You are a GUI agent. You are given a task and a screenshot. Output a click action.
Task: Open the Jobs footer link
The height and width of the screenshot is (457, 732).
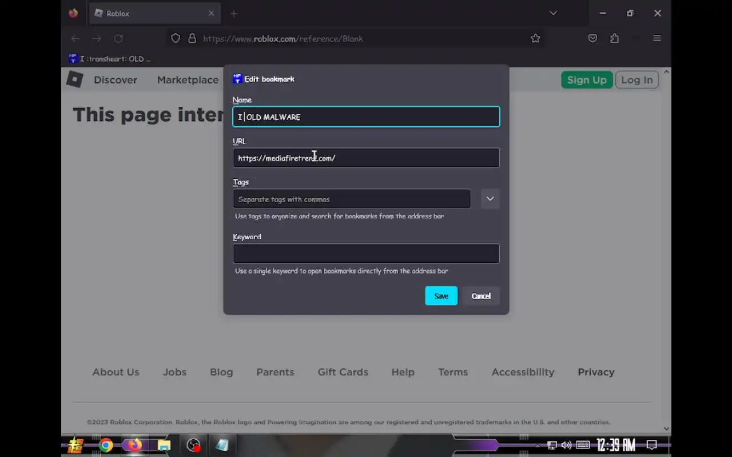(x=174, y=372)
